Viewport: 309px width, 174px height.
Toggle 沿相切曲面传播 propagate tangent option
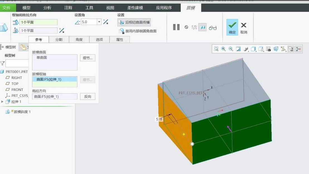click(x=134, y=22)
